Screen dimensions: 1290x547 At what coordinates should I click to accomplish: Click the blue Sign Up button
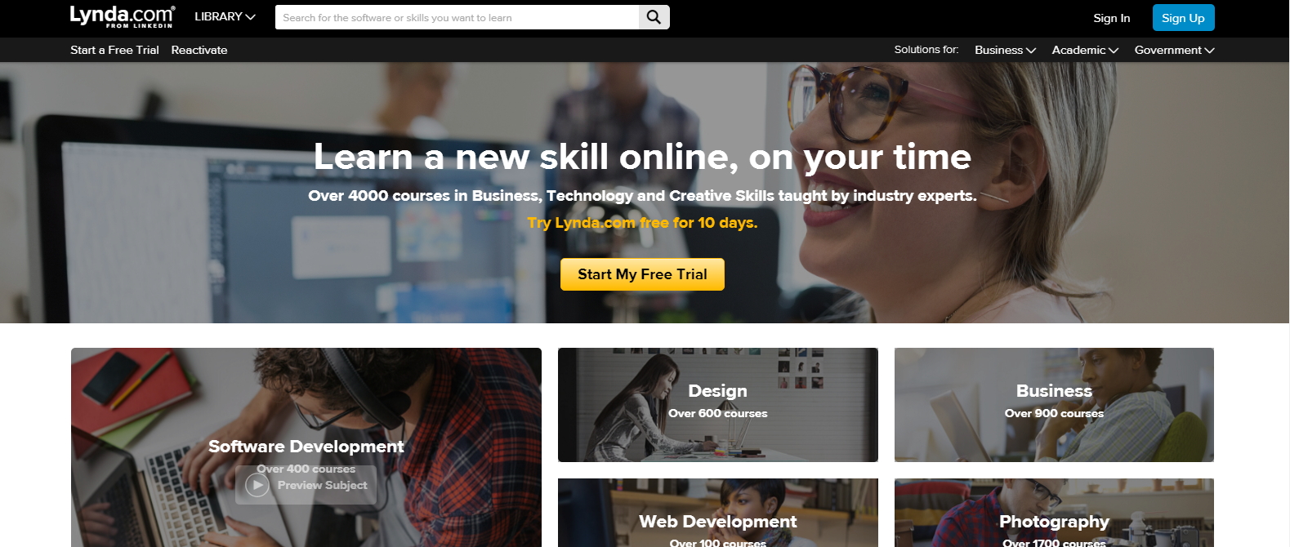point(1183,18)
